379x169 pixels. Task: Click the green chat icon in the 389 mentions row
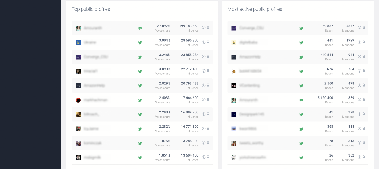pos(301,100)
